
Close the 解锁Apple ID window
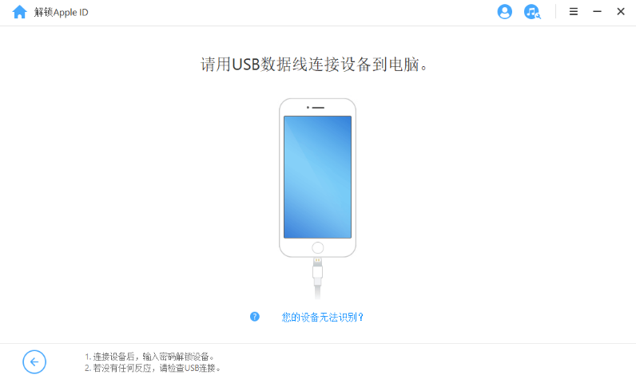621,11
